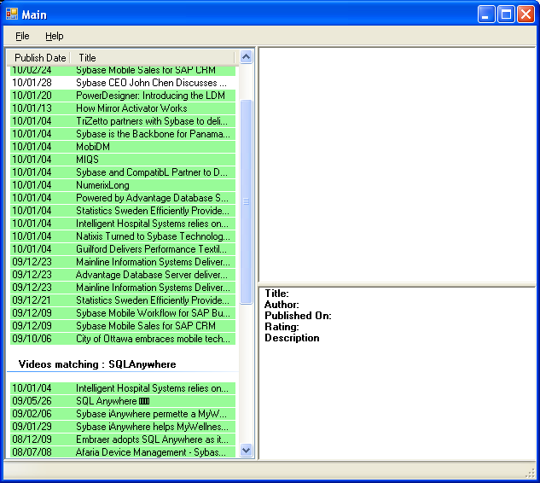Click the 09/12/21 publish date cell
Screen dimensions: 540x483
(x=32, y=300)
